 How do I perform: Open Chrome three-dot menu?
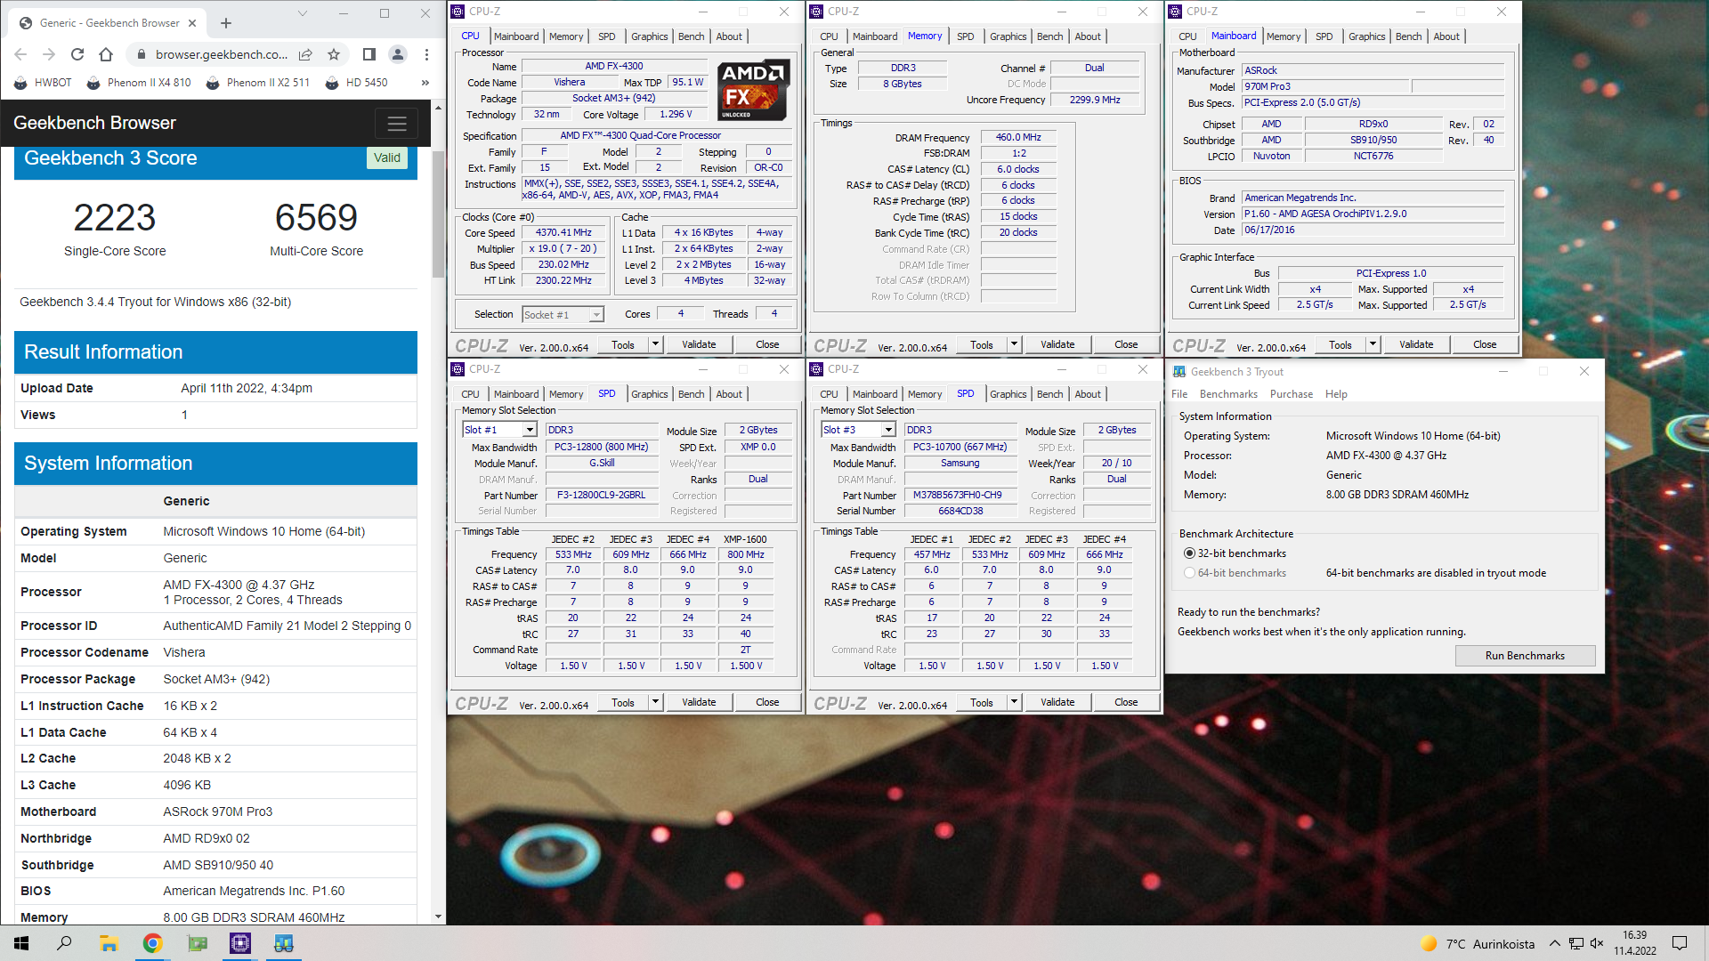tap(426, 54)
